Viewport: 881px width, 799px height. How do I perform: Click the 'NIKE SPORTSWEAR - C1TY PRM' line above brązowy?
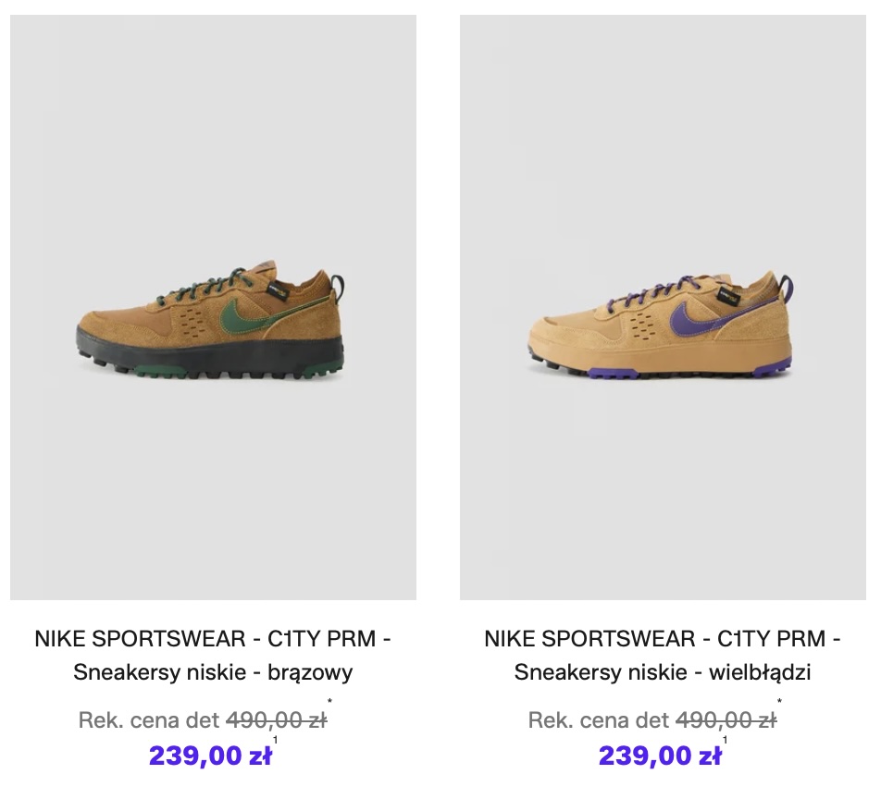(213, 639)
